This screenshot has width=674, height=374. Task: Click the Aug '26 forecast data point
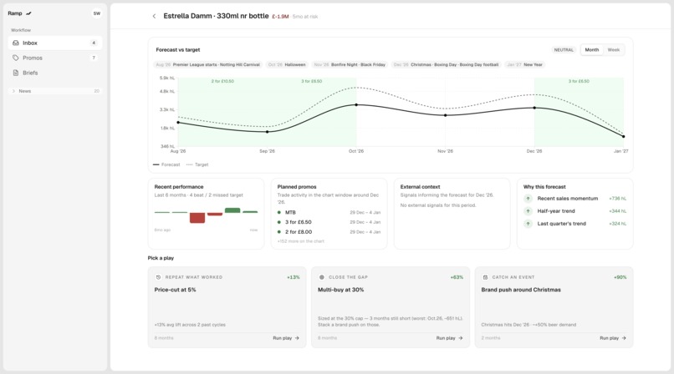click(x=178, y=122)
